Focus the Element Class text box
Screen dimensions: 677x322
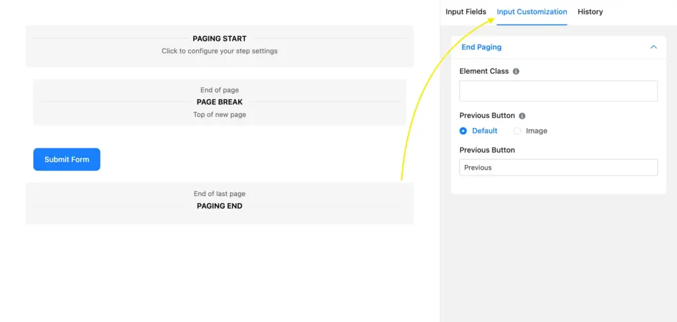click(x=558, y=91)
